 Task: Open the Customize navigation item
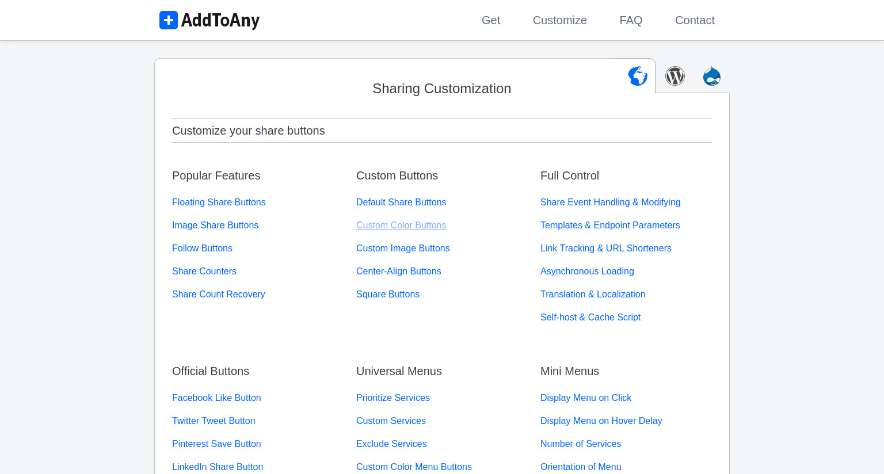(560, 20)
